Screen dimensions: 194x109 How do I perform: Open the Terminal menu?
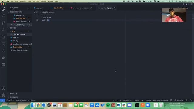44,1
